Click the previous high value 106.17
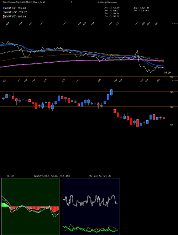The height and width of the screenshot is (235, 178). click(116, 11)
